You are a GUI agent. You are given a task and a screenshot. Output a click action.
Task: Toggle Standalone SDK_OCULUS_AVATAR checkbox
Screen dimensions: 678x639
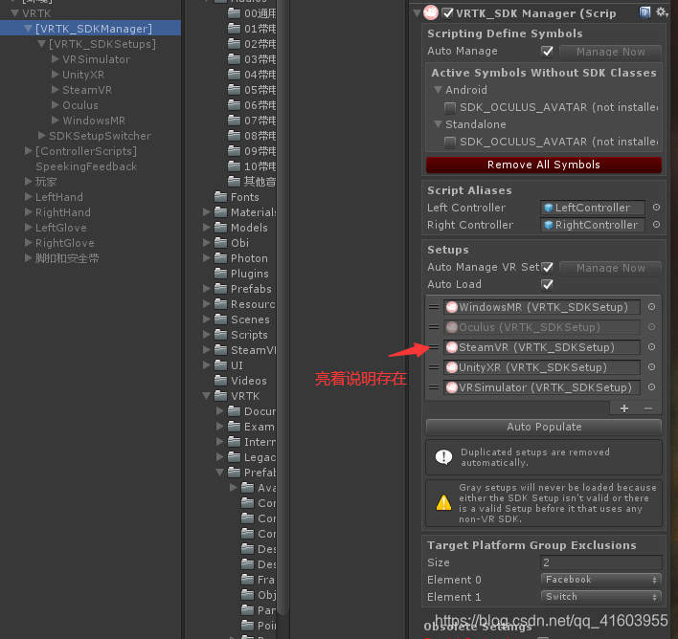(450, 143)
